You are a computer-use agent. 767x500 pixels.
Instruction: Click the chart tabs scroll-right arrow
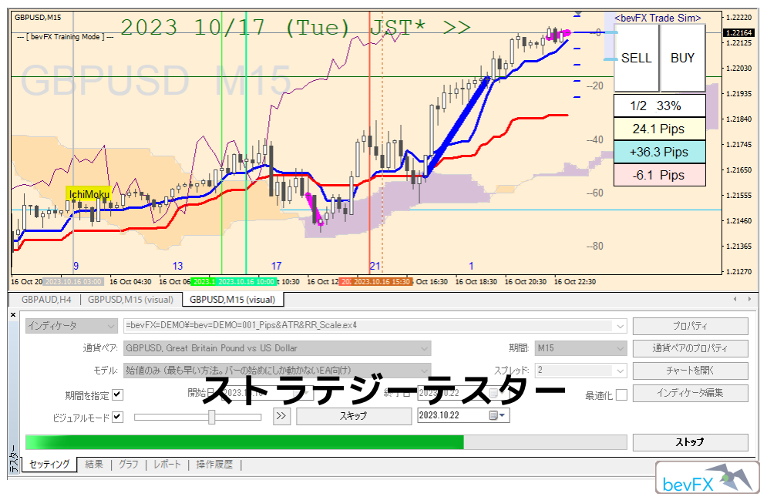(749, 299)
